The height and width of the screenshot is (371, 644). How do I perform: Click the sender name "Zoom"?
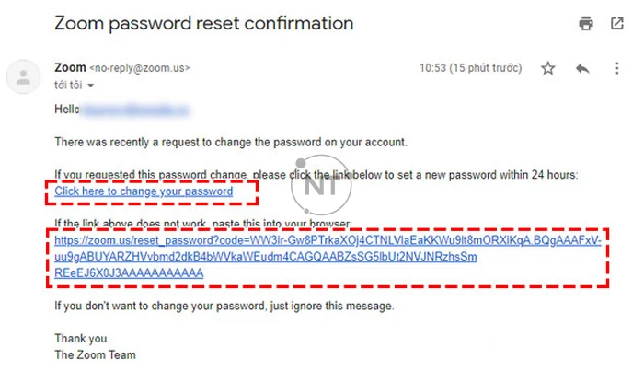[70, 67]
